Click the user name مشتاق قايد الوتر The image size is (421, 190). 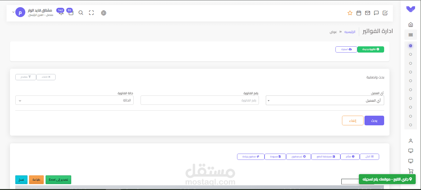pyautogui.click(x=40, y=10)
